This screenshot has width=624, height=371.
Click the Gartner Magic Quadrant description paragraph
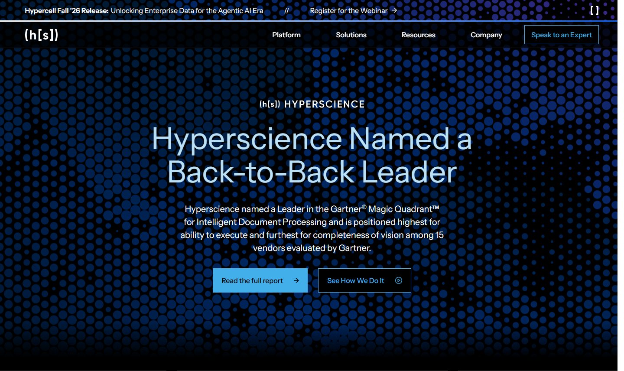312,228
